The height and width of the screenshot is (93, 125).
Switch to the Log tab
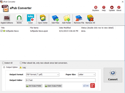point(22,67)
